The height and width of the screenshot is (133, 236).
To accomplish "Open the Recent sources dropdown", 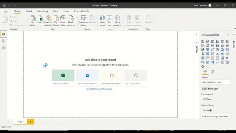I will click(71, 21).
